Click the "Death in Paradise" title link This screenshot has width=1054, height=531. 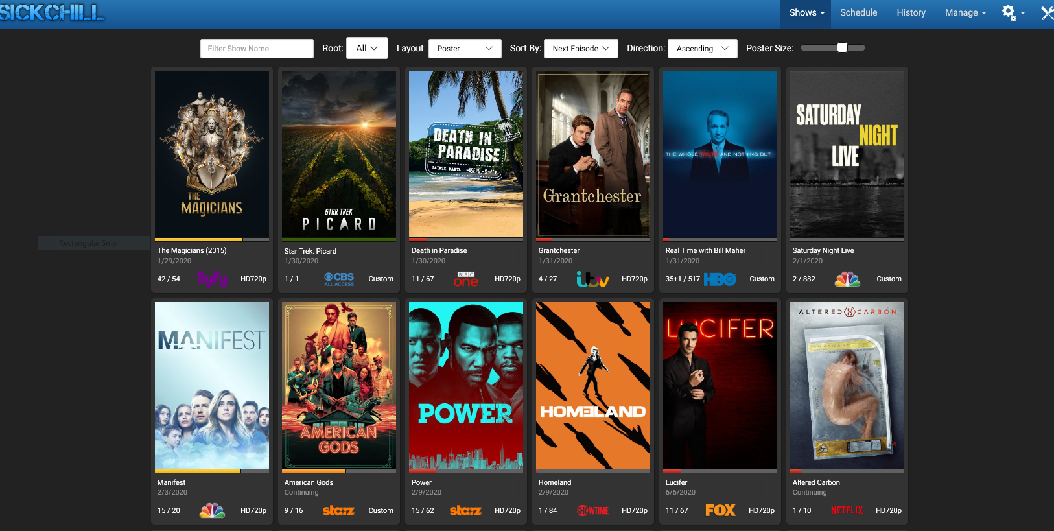(x=439, y=250)
